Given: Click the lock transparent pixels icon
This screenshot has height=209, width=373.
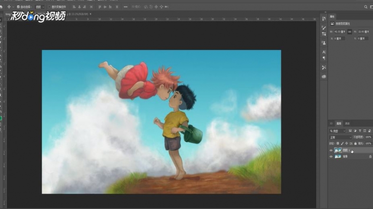Looking at the screenshot, I should click(x=337, y=144).
